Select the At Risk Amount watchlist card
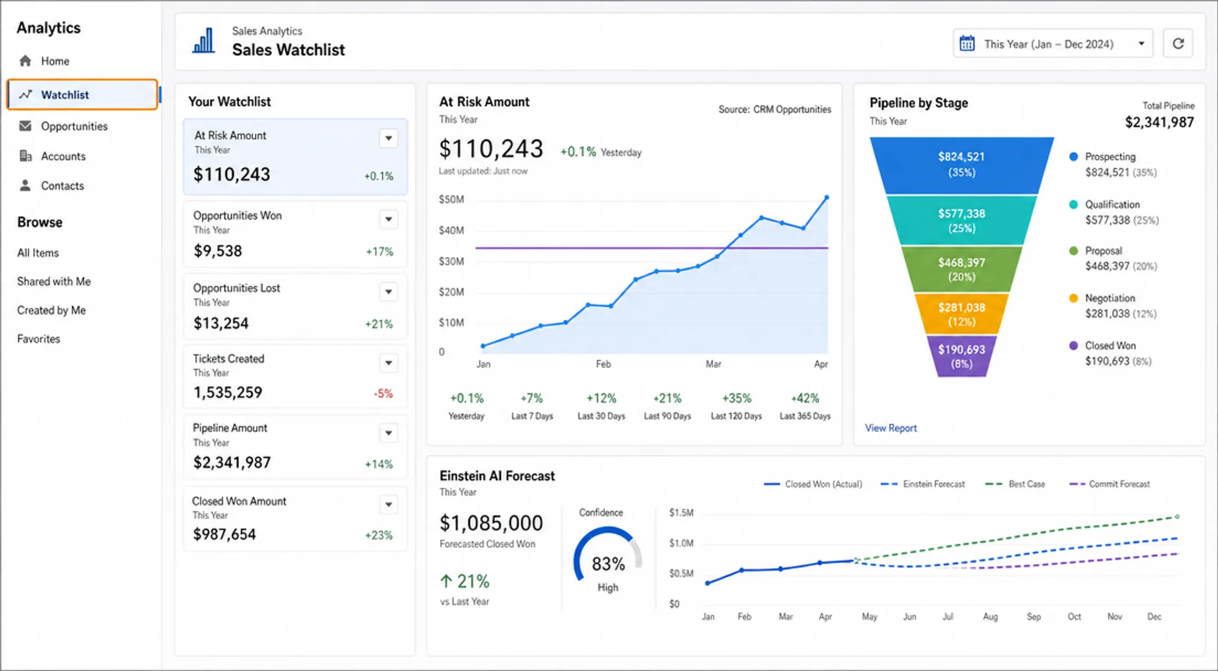This screenshot has height=671, width=1218. tap(295, 157)
